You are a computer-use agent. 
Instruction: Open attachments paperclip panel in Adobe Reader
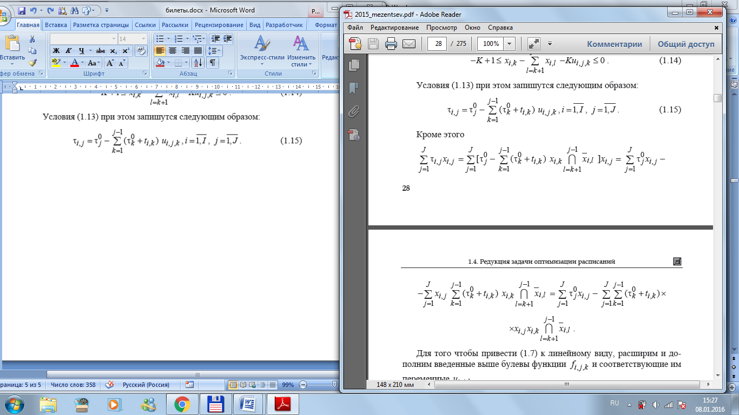pyautogui.click(x=354, y=111)
